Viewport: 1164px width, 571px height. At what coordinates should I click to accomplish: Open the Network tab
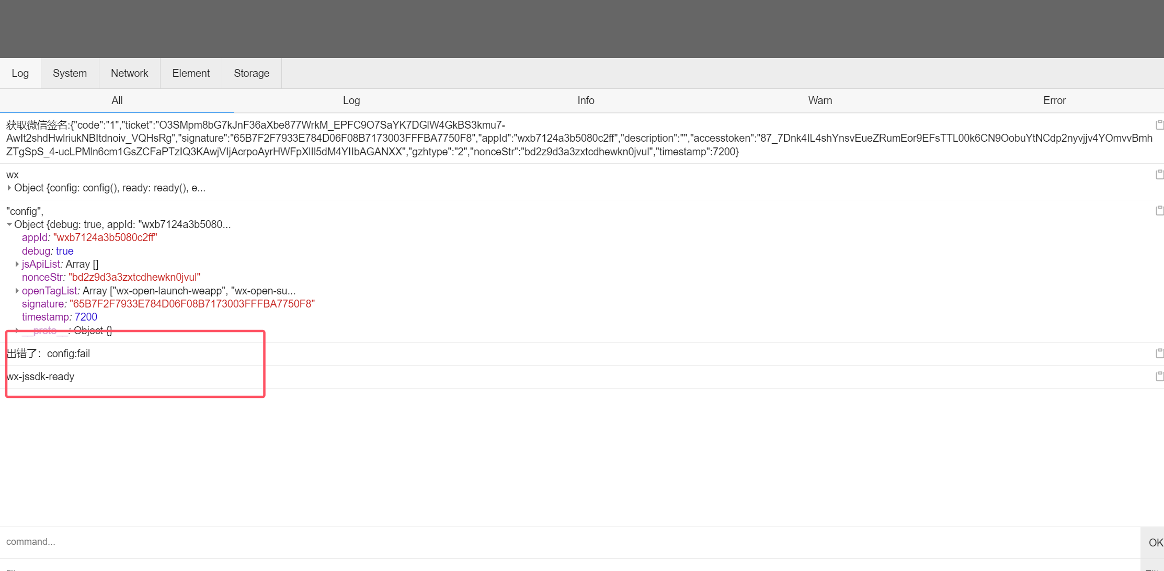(x=129, y=73)
